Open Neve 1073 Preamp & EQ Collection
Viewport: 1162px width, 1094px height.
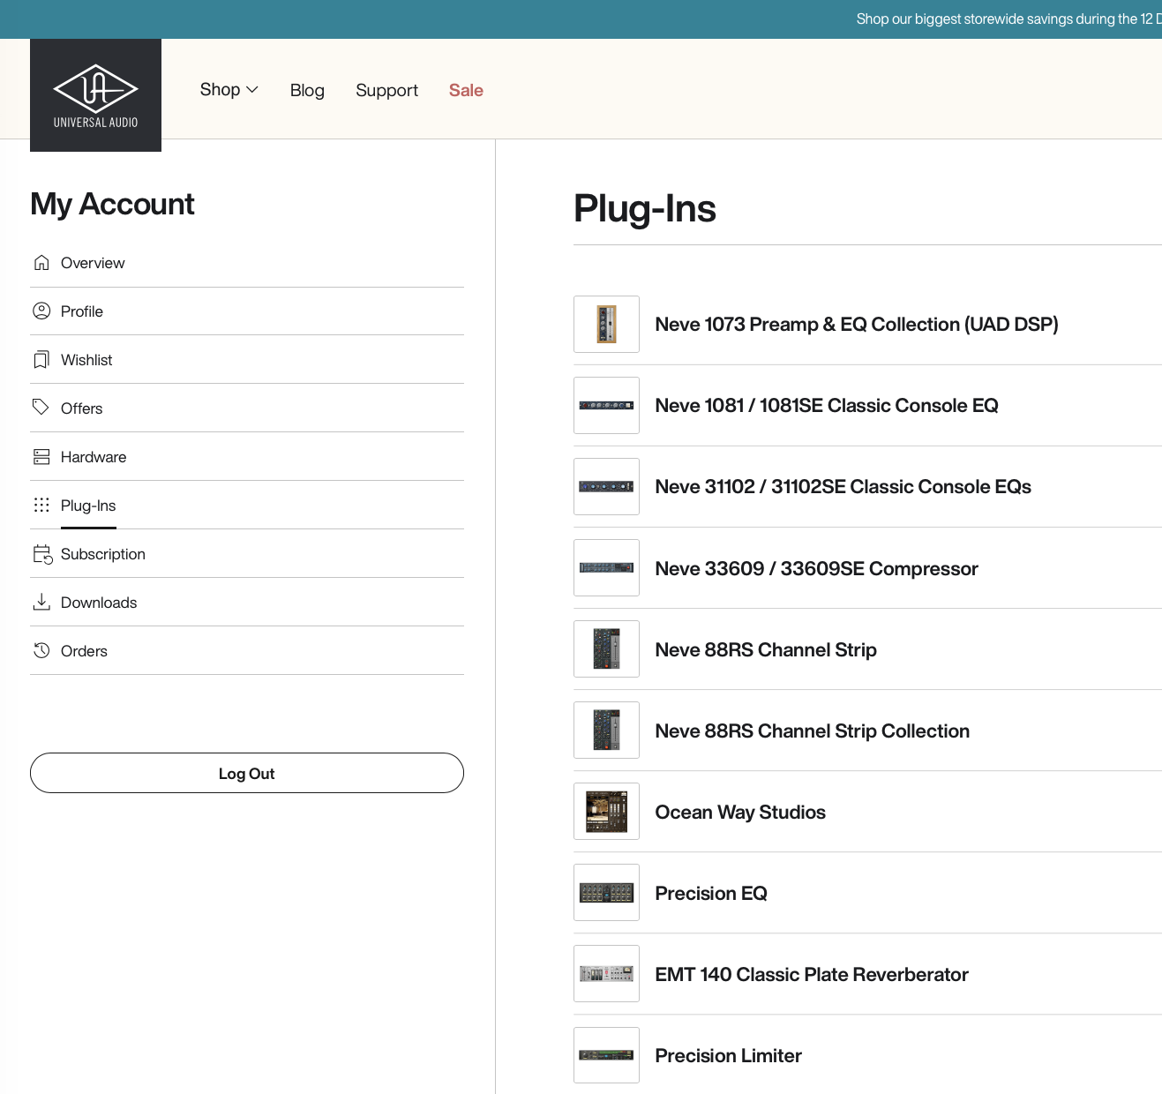pos(856,325)
